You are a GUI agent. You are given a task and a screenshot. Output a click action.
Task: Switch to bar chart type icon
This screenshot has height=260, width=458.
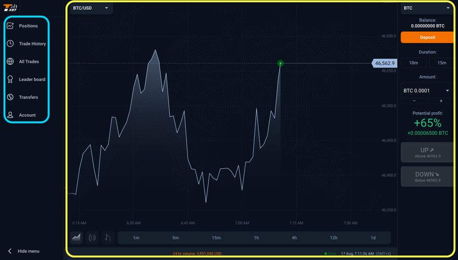click(108, 237)
